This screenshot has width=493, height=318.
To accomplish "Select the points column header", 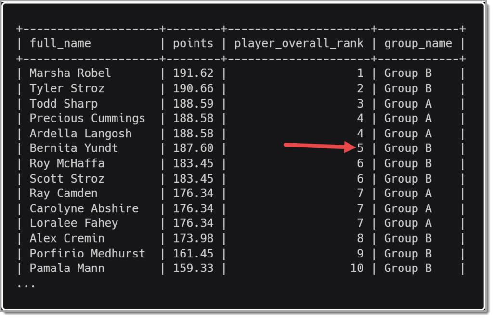I will tap(193, 44).
